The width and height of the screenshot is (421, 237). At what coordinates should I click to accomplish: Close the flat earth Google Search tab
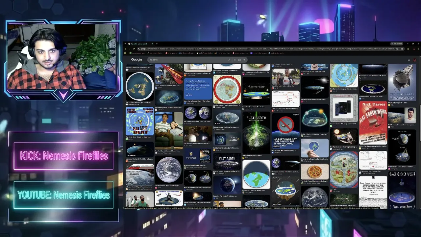click(153, 44)
